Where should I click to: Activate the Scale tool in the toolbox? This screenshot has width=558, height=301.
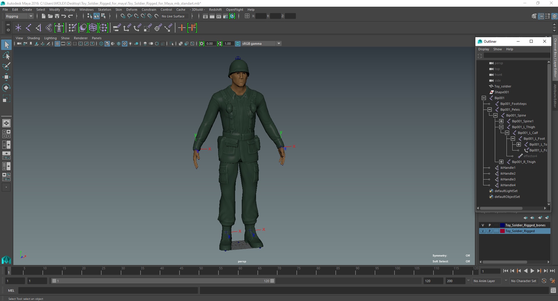pyautogui.click(x=6, y=98)
